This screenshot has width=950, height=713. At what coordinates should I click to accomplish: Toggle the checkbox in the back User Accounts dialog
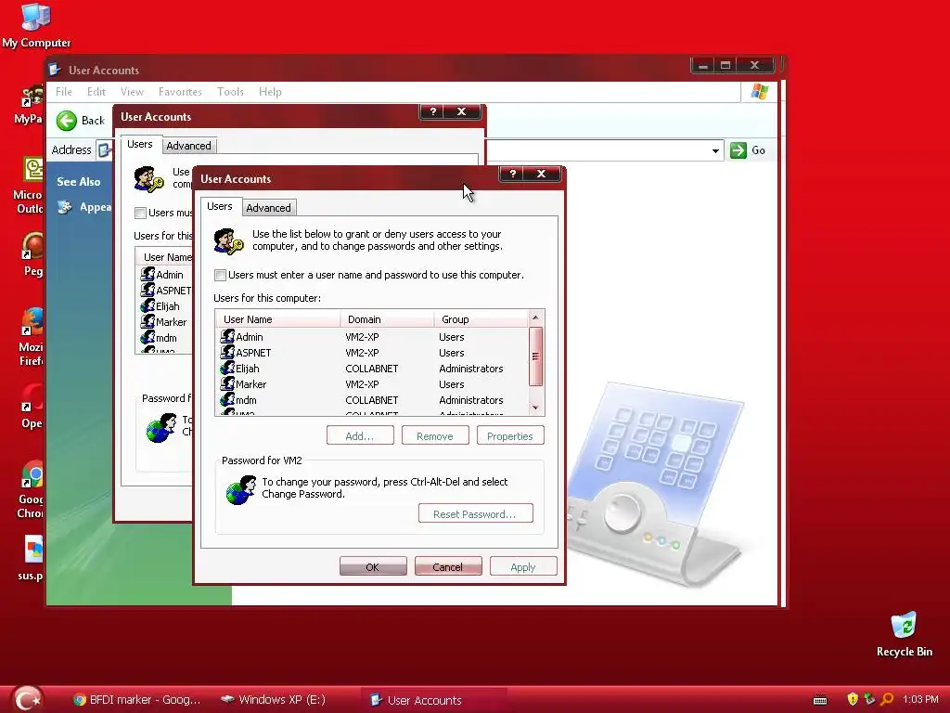point(140,213)
